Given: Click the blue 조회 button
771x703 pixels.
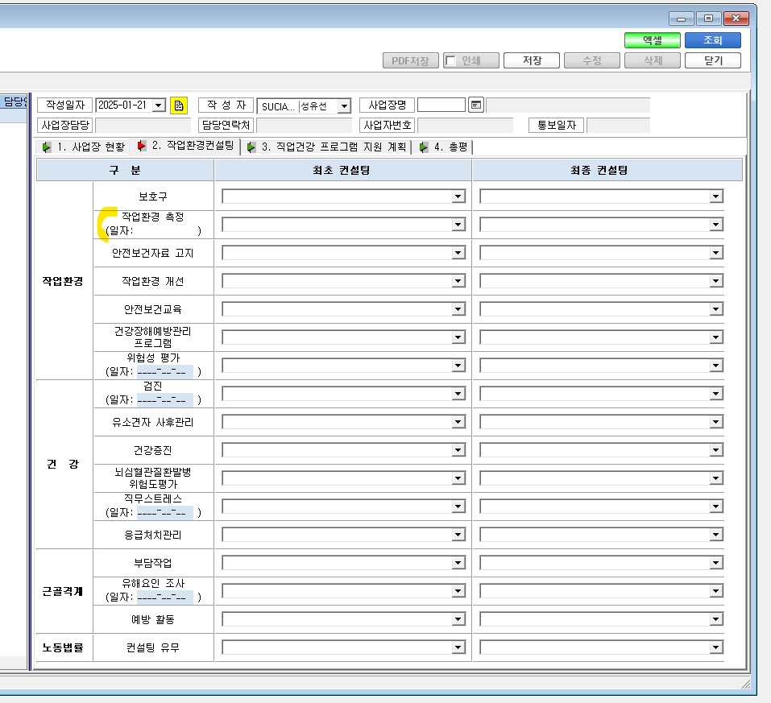Looking at the screenshot, I should [x=712, y=40].
